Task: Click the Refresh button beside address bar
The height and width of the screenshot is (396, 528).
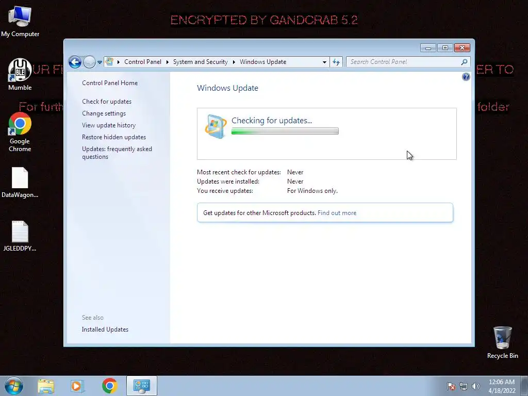Action: pyautogui.click(x=336, y=62)
